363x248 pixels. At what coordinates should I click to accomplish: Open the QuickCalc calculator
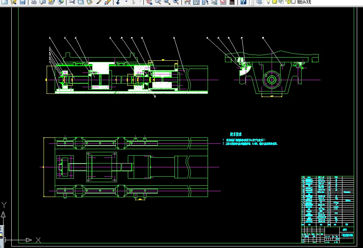[x=232, y=2]
